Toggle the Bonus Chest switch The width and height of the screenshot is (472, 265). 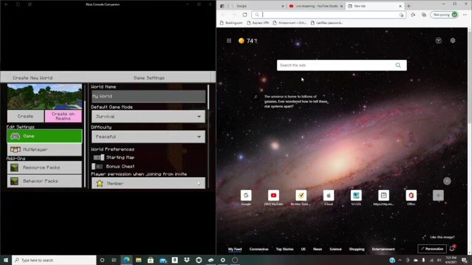click(97, 166)
